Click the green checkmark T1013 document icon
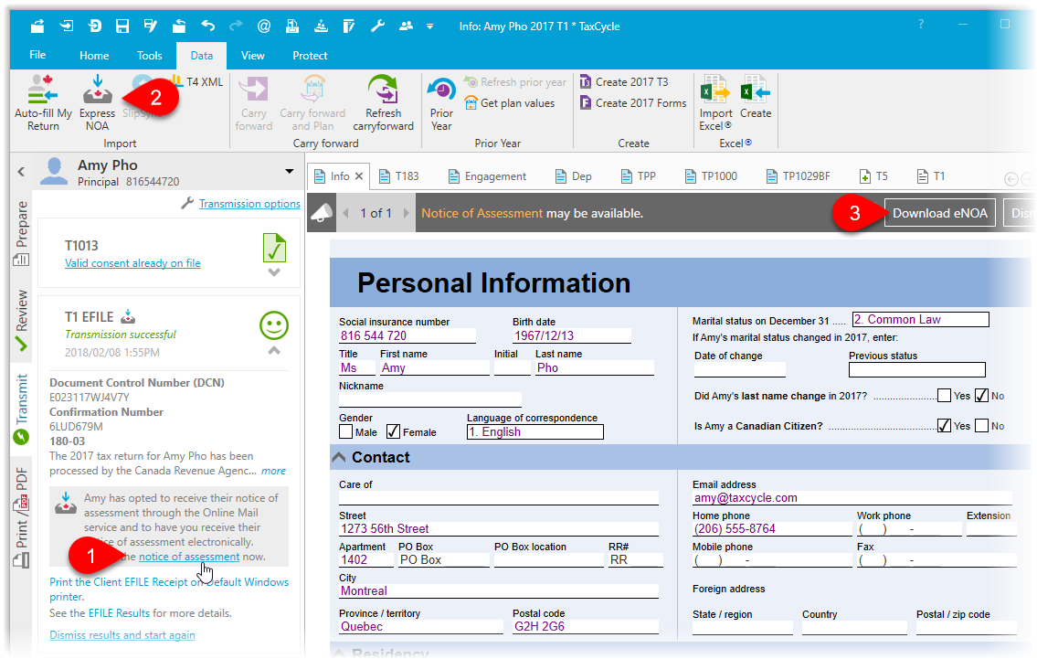Image resolution: width=1037 pixels, height=659 pixels. point(274,248)
